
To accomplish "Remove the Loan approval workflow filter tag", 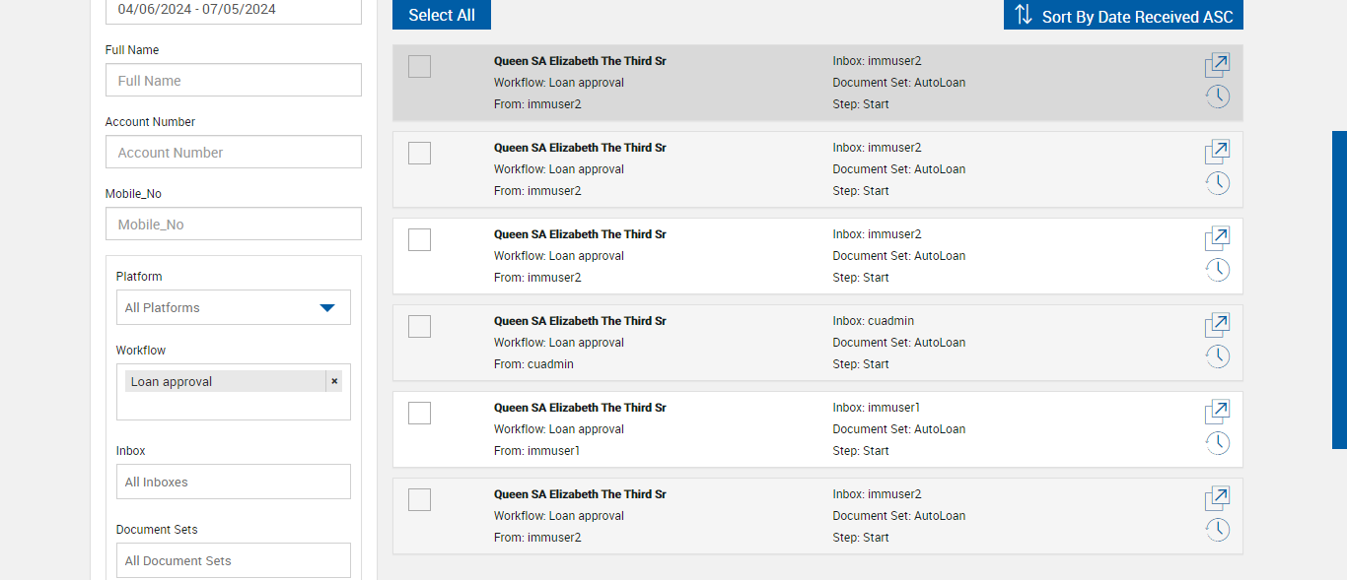I will pyautogui.click(x=334, y=381).
